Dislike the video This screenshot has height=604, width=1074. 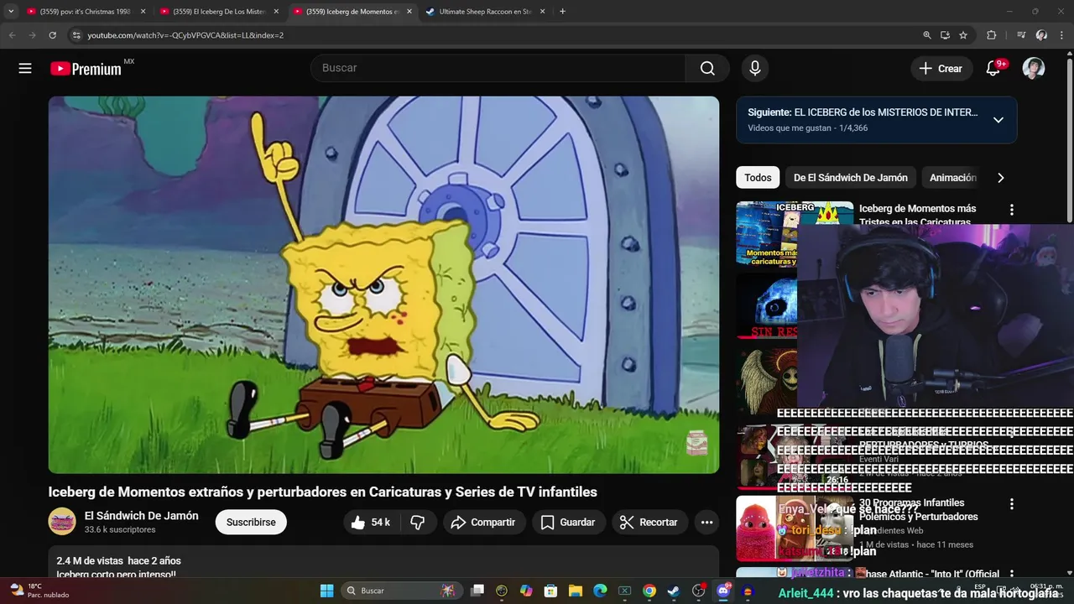pos(417,523)
